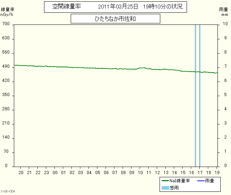Click the 00 hour label on time axis
231x195 pixels.
point(55,173)
